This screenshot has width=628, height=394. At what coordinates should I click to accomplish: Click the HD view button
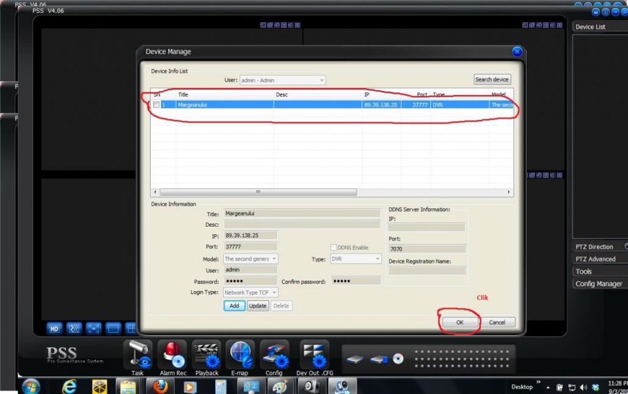(55, 328)
